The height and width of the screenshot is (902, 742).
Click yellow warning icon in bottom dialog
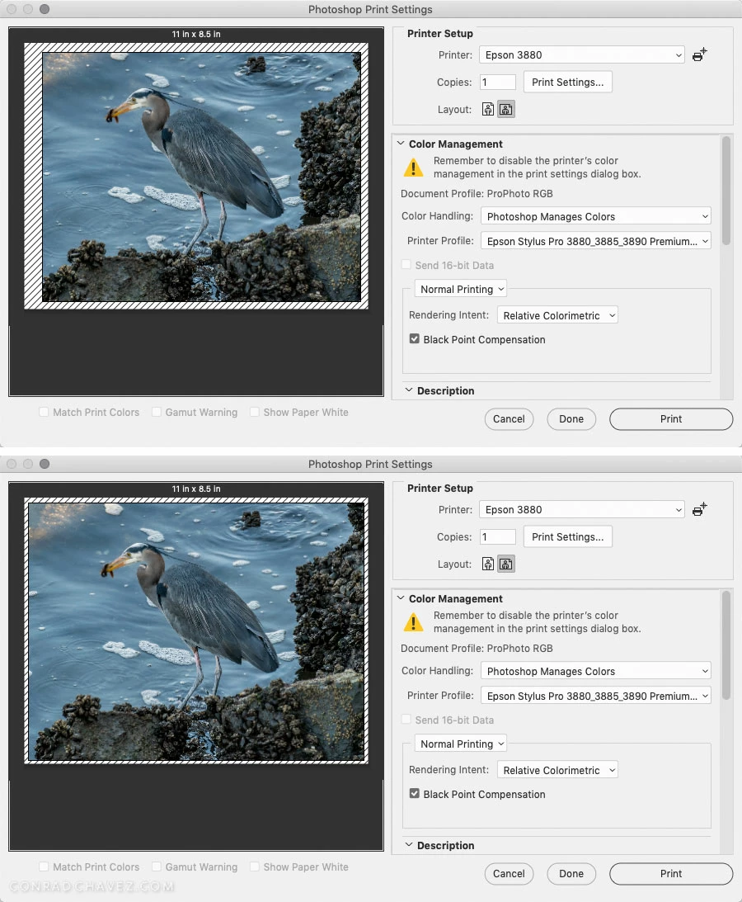[413, 622]
